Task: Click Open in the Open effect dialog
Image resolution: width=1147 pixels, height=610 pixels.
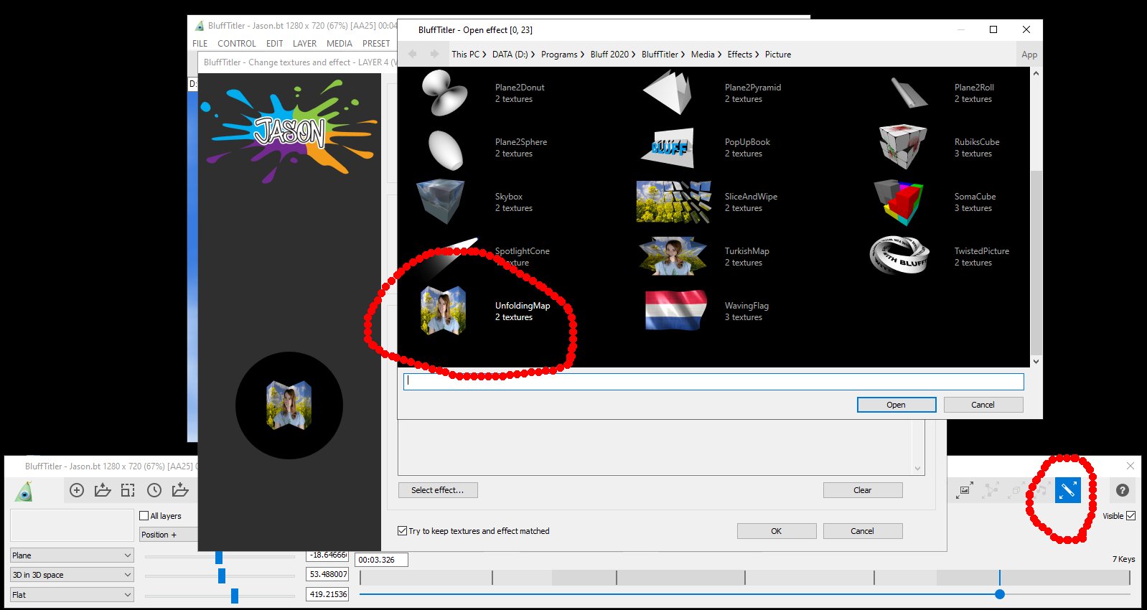Action: coord(896,405)
